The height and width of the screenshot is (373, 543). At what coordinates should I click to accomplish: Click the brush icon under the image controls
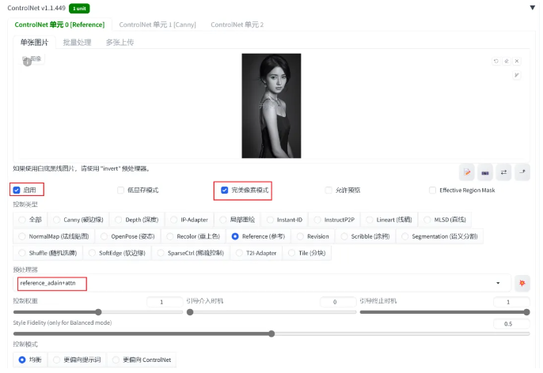517,75
